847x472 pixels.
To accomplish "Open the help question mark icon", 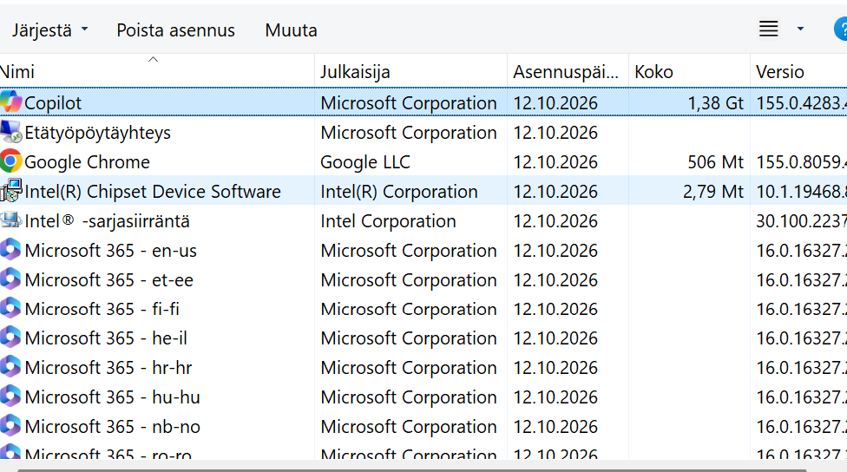I will click(x=841, y=29).
